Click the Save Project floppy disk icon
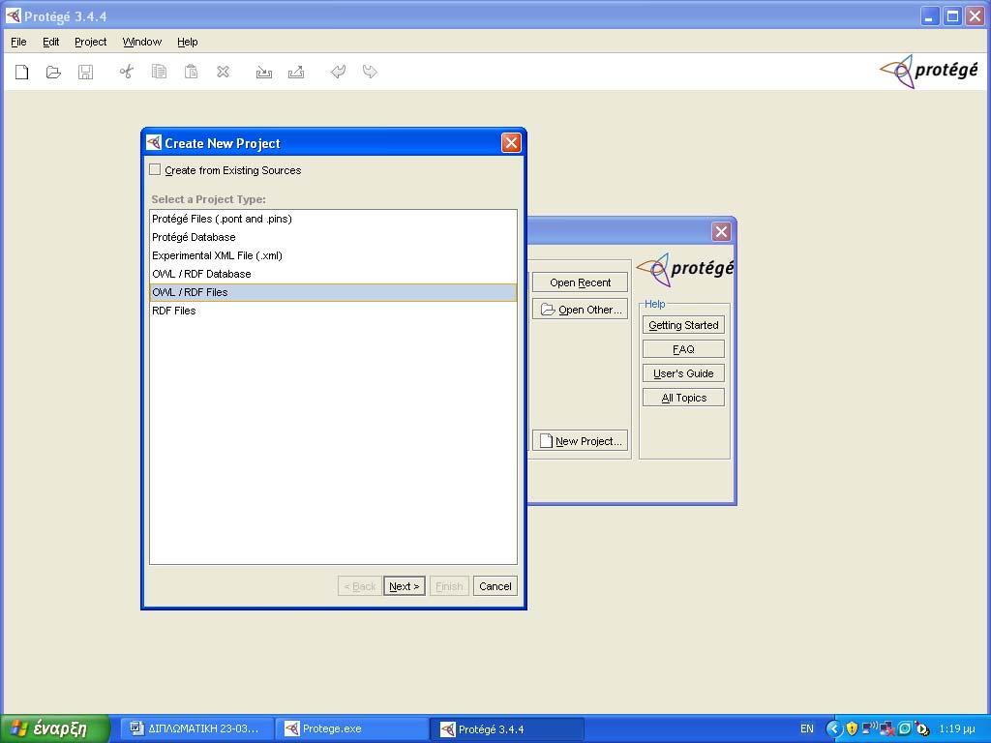 click(85, 72)
